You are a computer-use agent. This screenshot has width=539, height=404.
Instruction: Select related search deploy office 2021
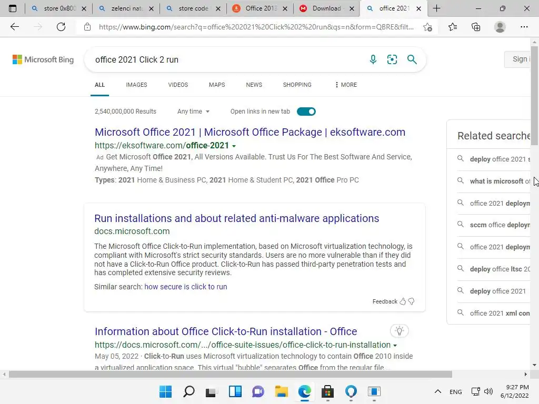(497, 291)
